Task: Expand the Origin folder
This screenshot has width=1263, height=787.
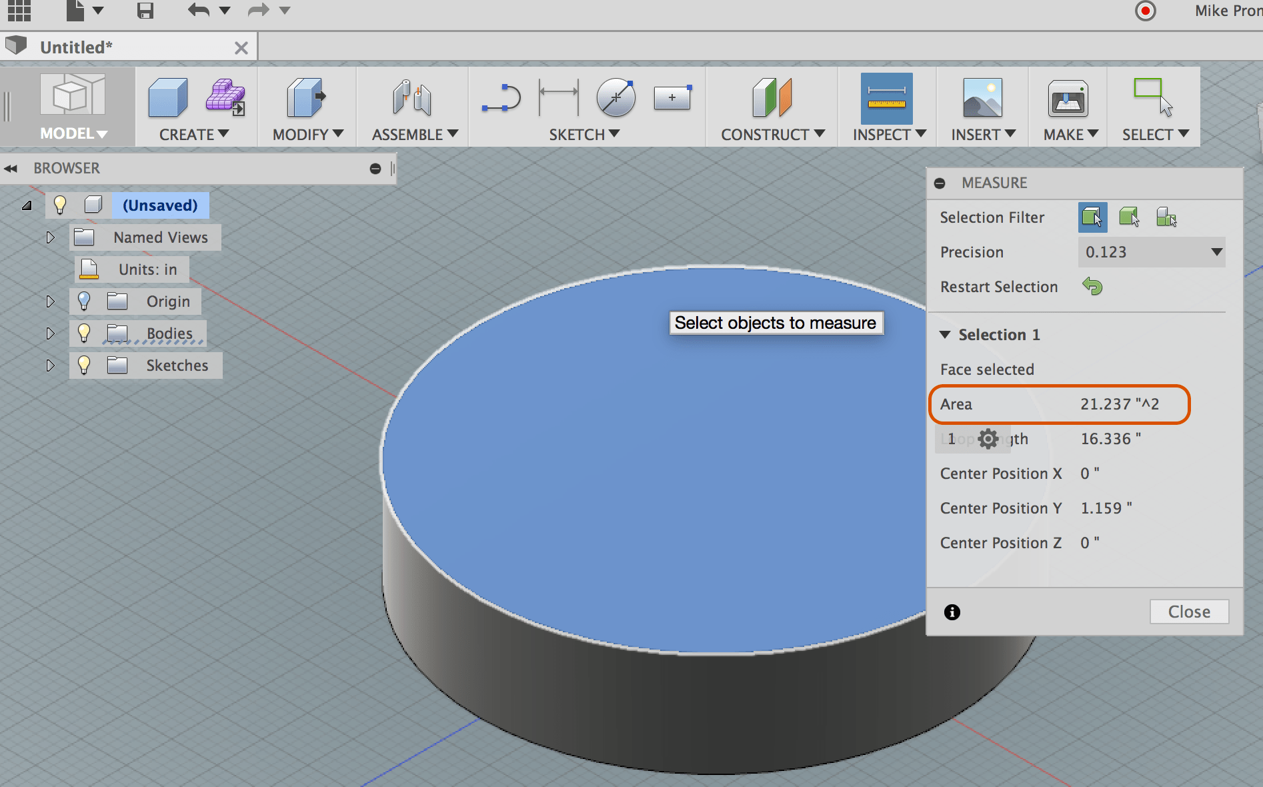Action: click(50, 301)
